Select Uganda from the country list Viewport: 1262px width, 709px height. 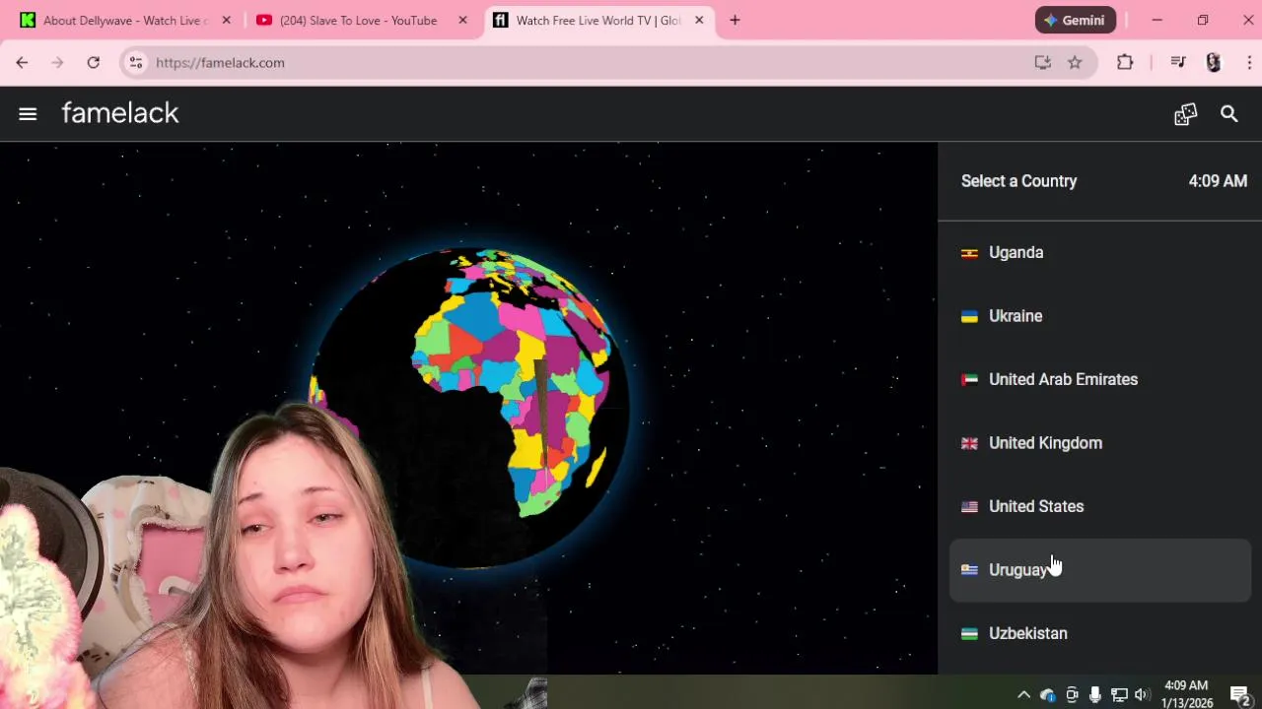click(x=1099, y=253)
